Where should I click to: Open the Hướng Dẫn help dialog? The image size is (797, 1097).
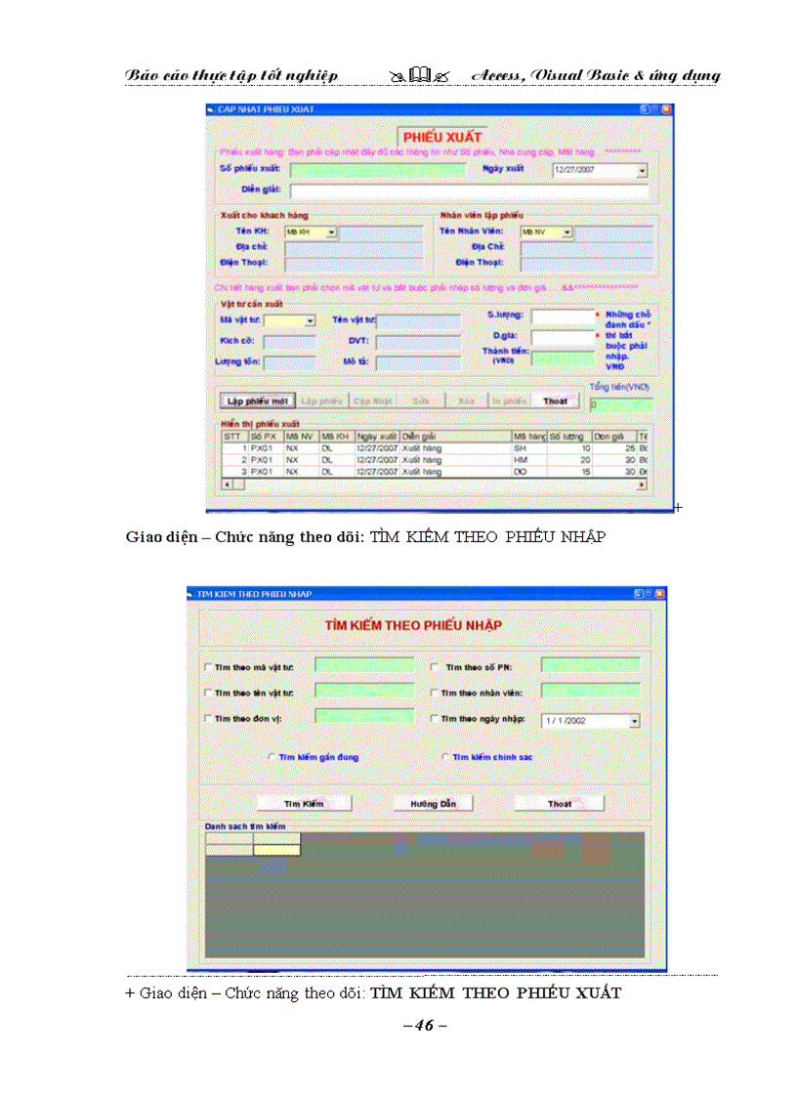click(x=435, y=801)
